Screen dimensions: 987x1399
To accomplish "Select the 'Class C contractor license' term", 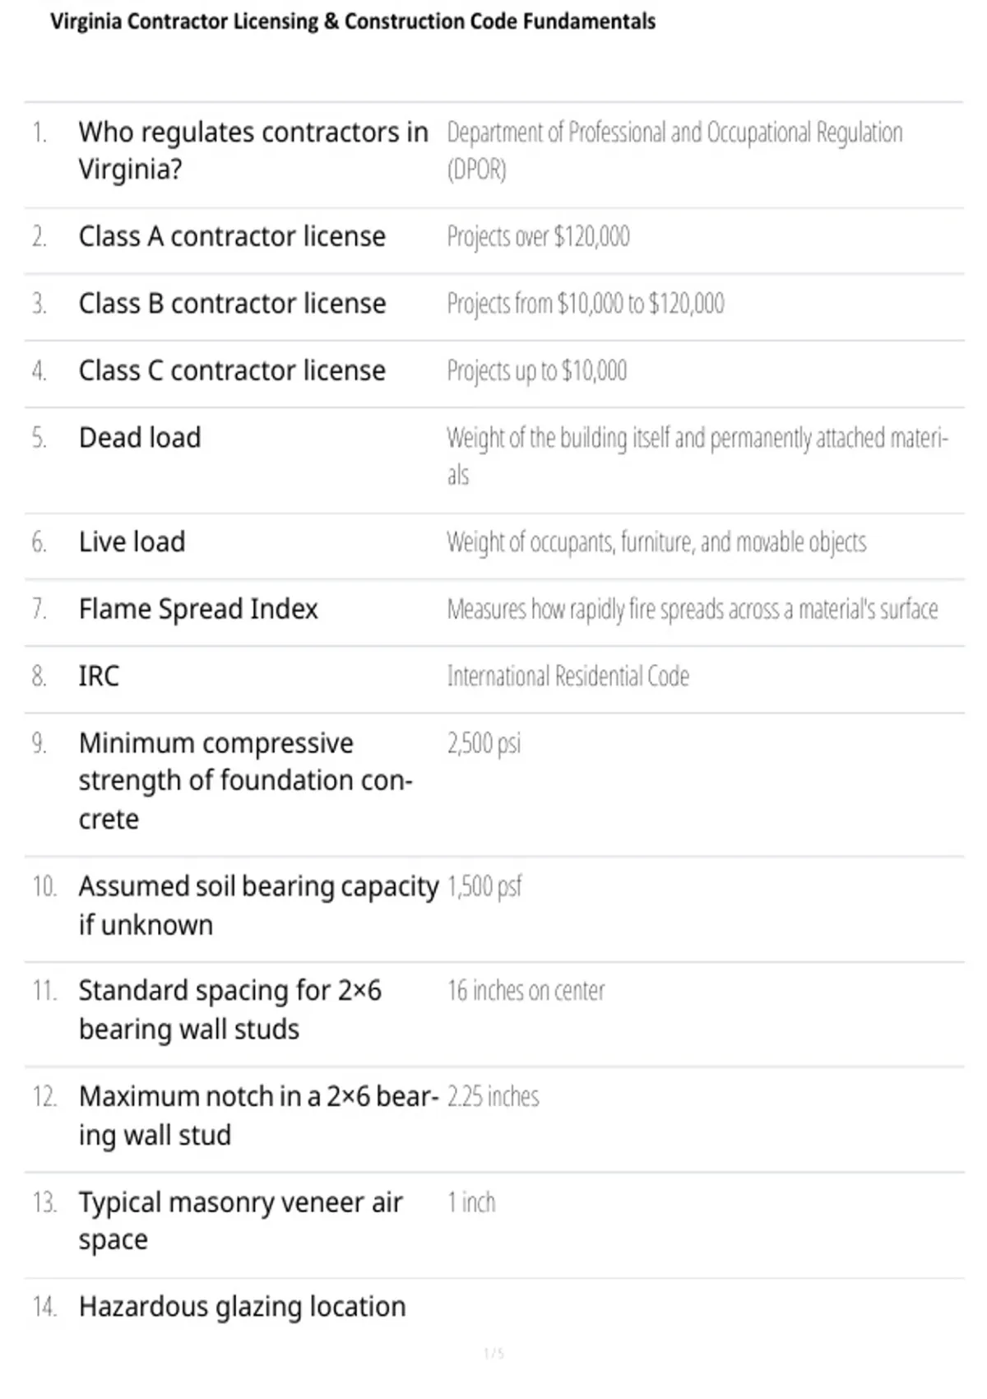I will point(232,371).
